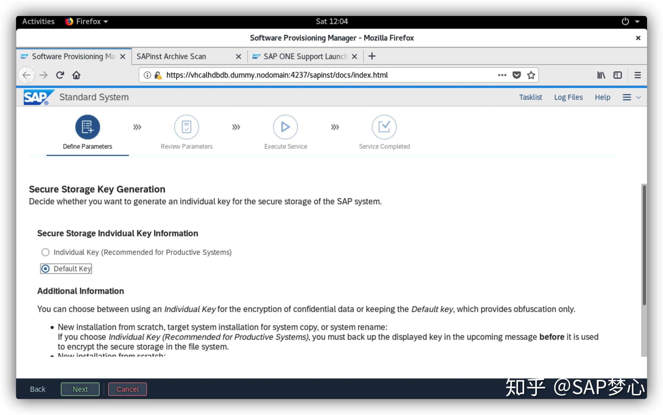Open the Tasklist panel
The image size is (663, 415).
[x=530, y=97]
